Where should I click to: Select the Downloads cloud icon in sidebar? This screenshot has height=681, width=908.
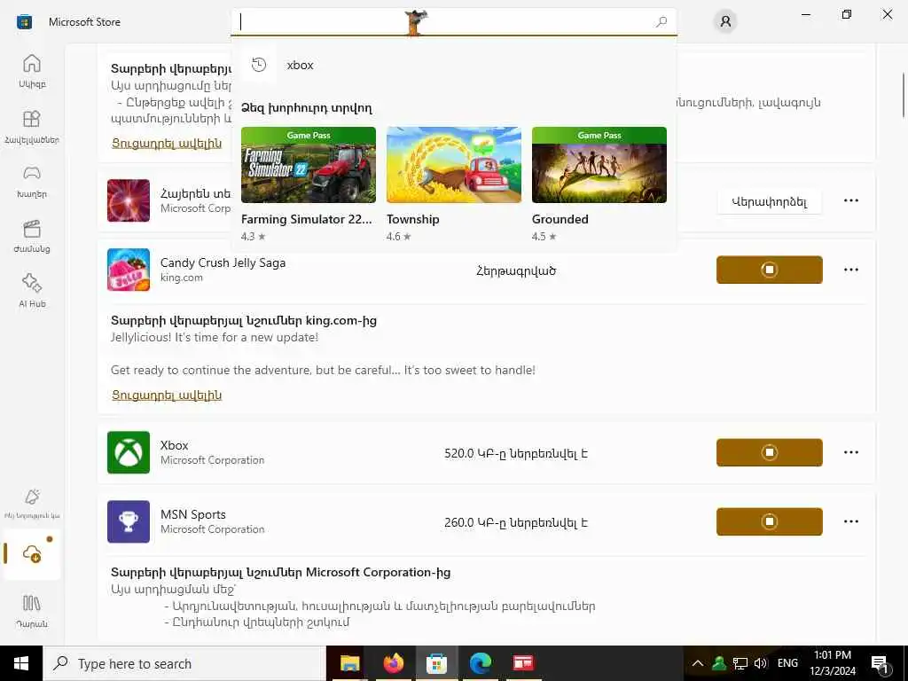[32, 553]
